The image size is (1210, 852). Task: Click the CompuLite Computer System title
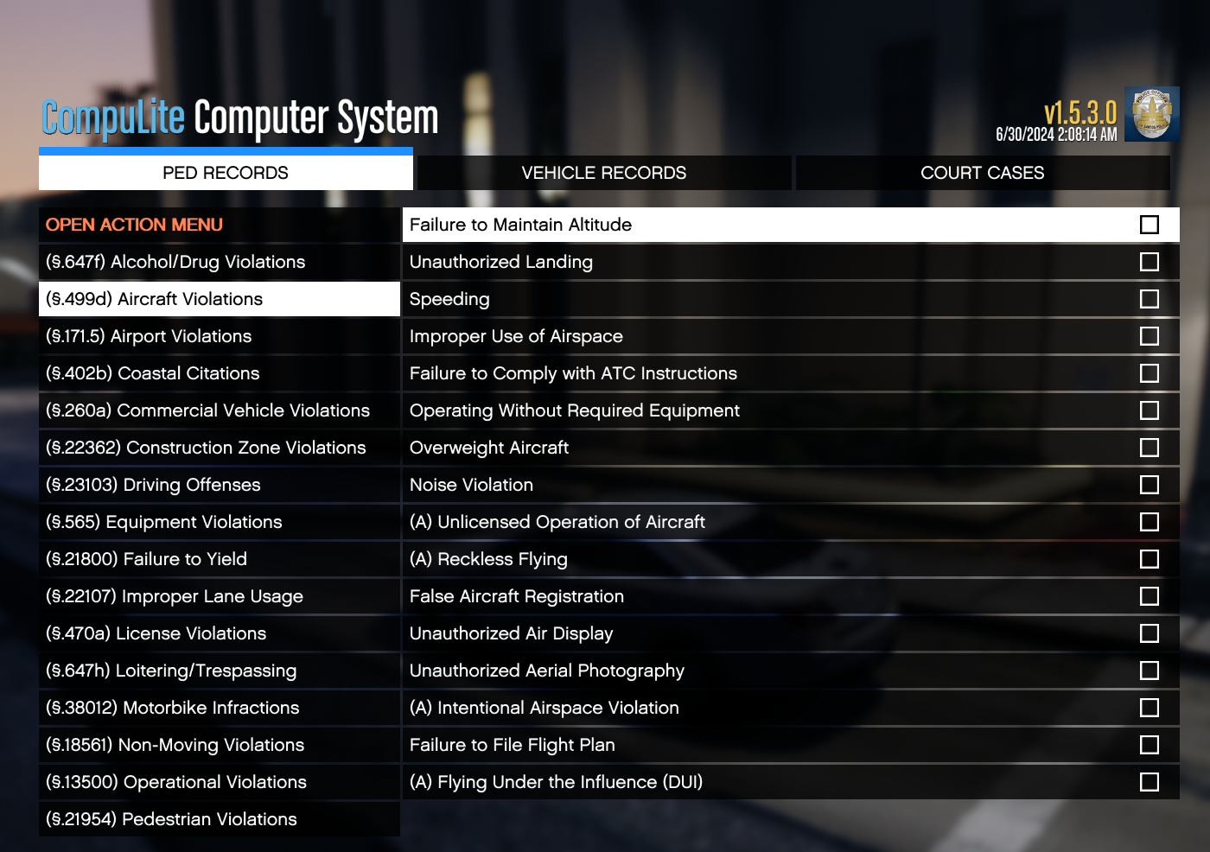coord(240,118)
